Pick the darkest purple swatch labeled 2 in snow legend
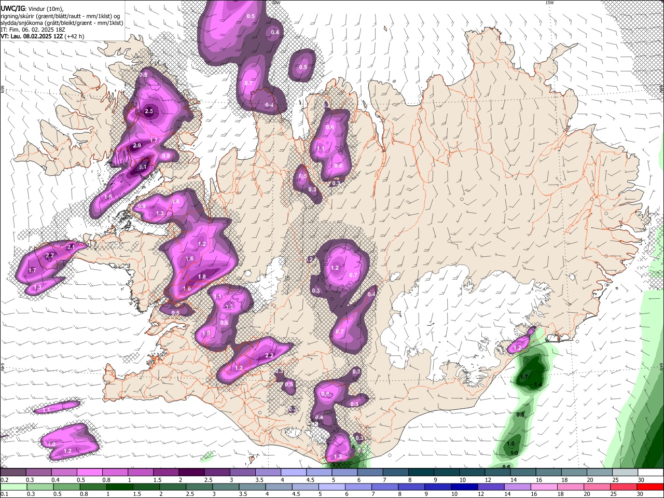This screenshot has width=664, height=498. coord(191,472)
